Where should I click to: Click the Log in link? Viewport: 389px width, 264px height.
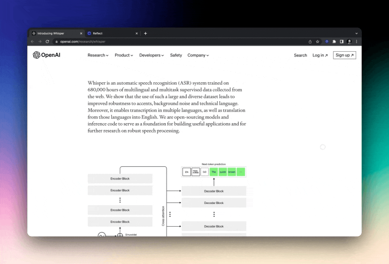coord(319,55)
